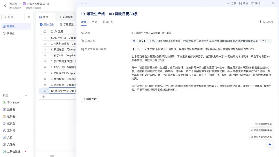Switch to the 历史 tab
Viewport: 279px width, 157px height.
94,22
